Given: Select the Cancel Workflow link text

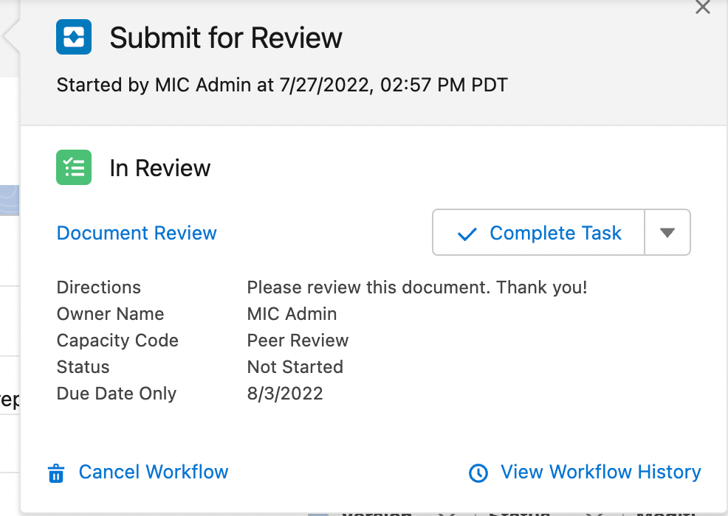Looking at the screenshot, I should [x=154, y=472].
